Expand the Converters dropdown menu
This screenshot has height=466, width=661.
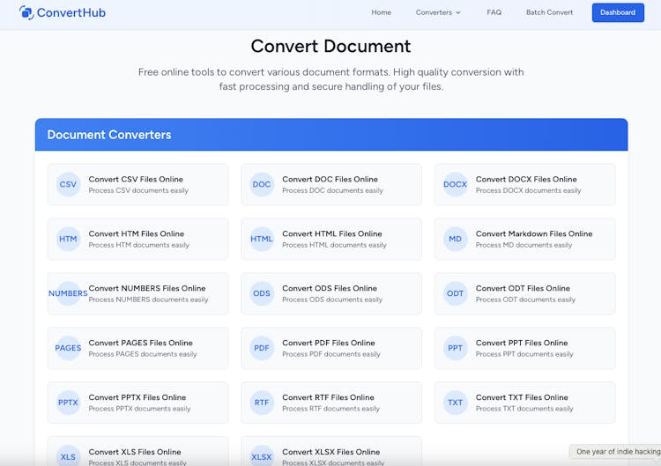tap(438, 12)
